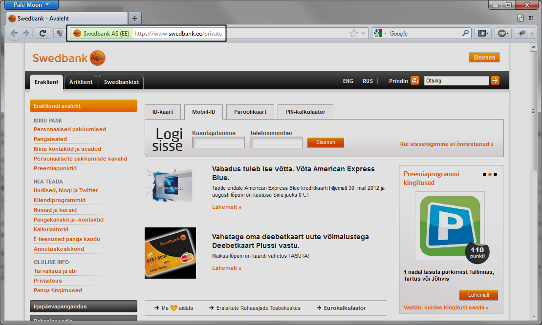The height and width of the screenshot is (325, 542).
Task: Reload the Swedbank page
Action: [43, 33]
